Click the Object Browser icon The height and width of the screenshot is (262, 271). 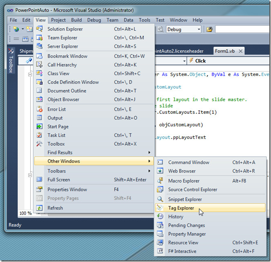tap(40, 99)
